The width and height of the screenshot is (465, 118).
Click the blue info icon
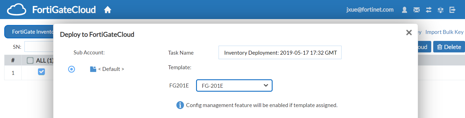point(180,105)
